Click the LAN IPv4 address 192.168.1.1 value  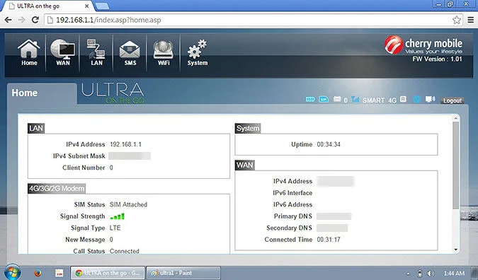[125, 144]
